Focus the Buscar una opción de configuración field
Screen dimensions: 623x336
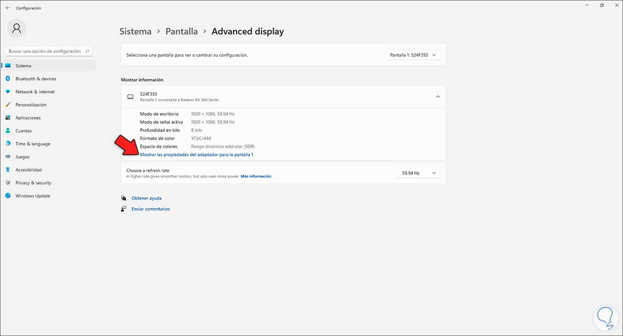tap(45, 51)
